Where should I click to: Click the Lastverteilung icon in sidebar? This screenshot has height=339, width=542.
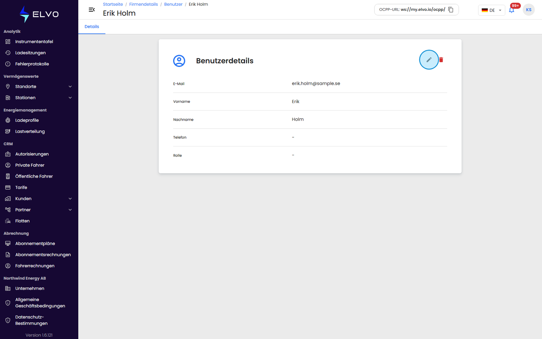(x=8, y=132)
